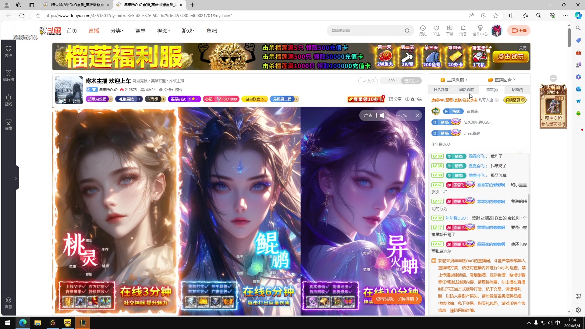
Task: Expand 主播投稿 chevron link
Action: (454, 80)
